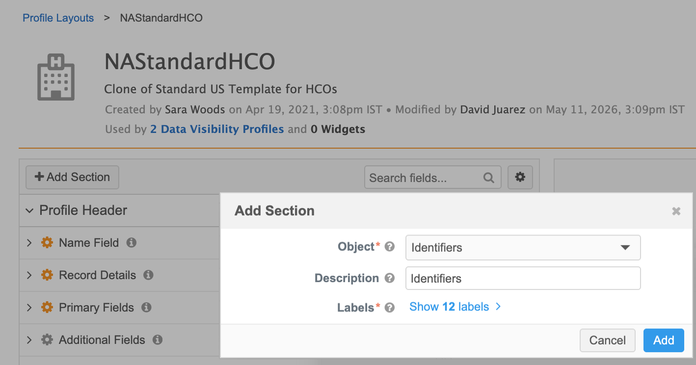Open the Object dropdown showing Identifiers
696x365 pixels.
(523, 248)
